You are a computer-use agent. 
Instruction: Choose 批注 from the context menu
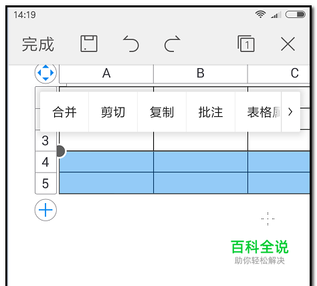coord(211,112)
